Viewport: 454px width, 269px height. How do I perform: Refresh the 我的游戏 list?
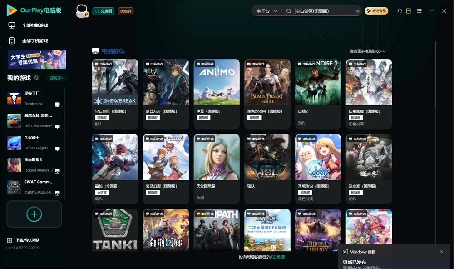coord(36,78)
